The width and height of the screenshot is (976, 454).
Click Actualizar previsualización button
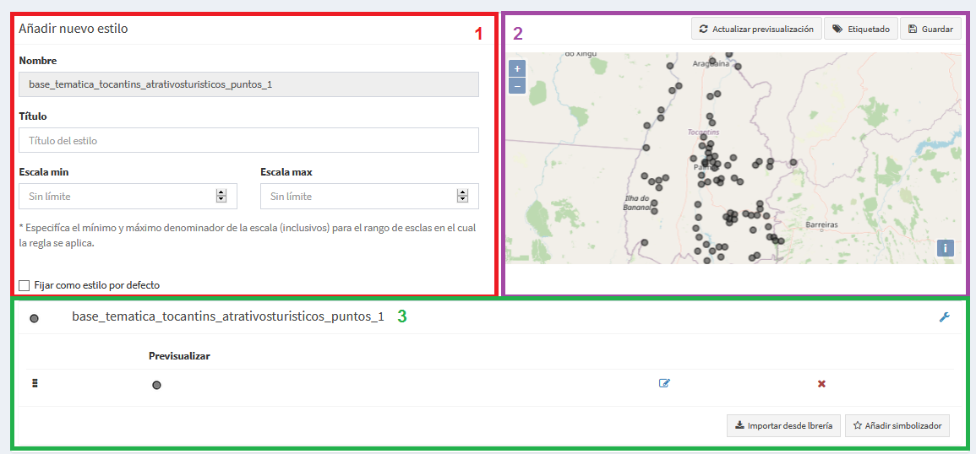pos(756,29)
